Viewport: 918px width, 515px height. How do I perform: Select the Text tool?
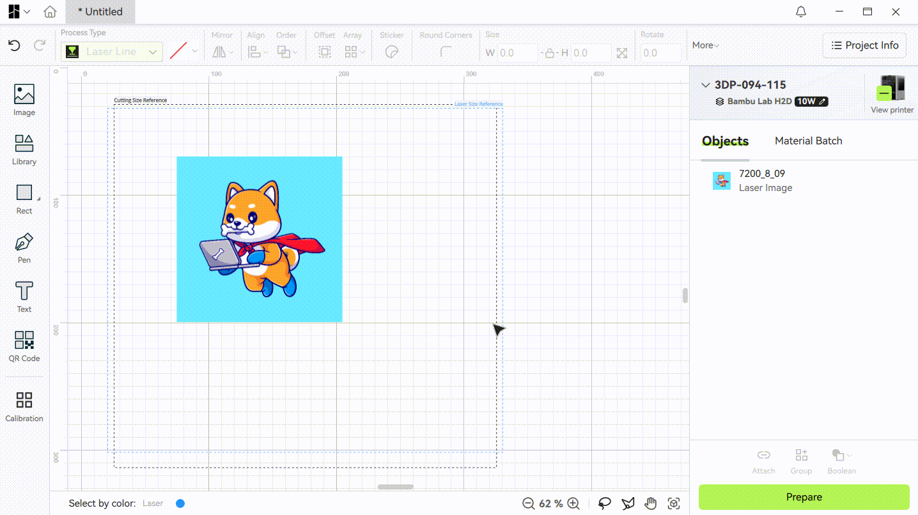pyautogui.click(x=24, y=297)
